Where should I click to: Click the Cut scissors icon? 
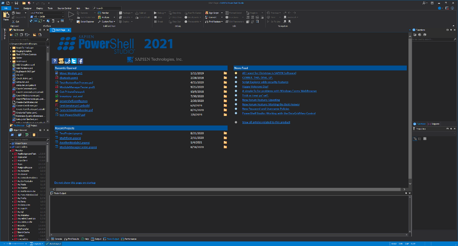coord(13,21)
